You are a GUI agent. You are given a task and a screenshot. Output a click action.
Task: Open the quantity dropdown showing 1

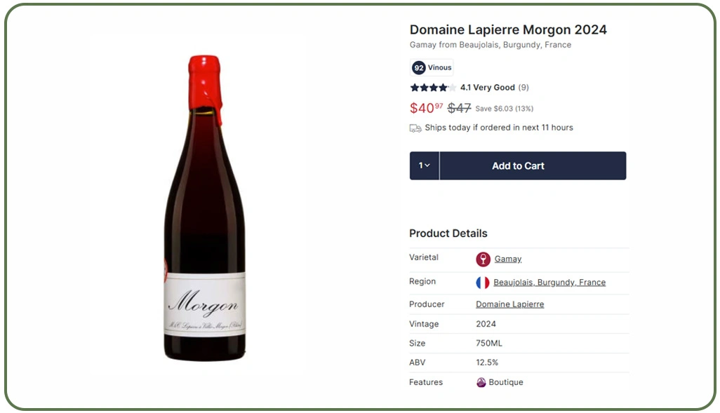coord(425,165)
